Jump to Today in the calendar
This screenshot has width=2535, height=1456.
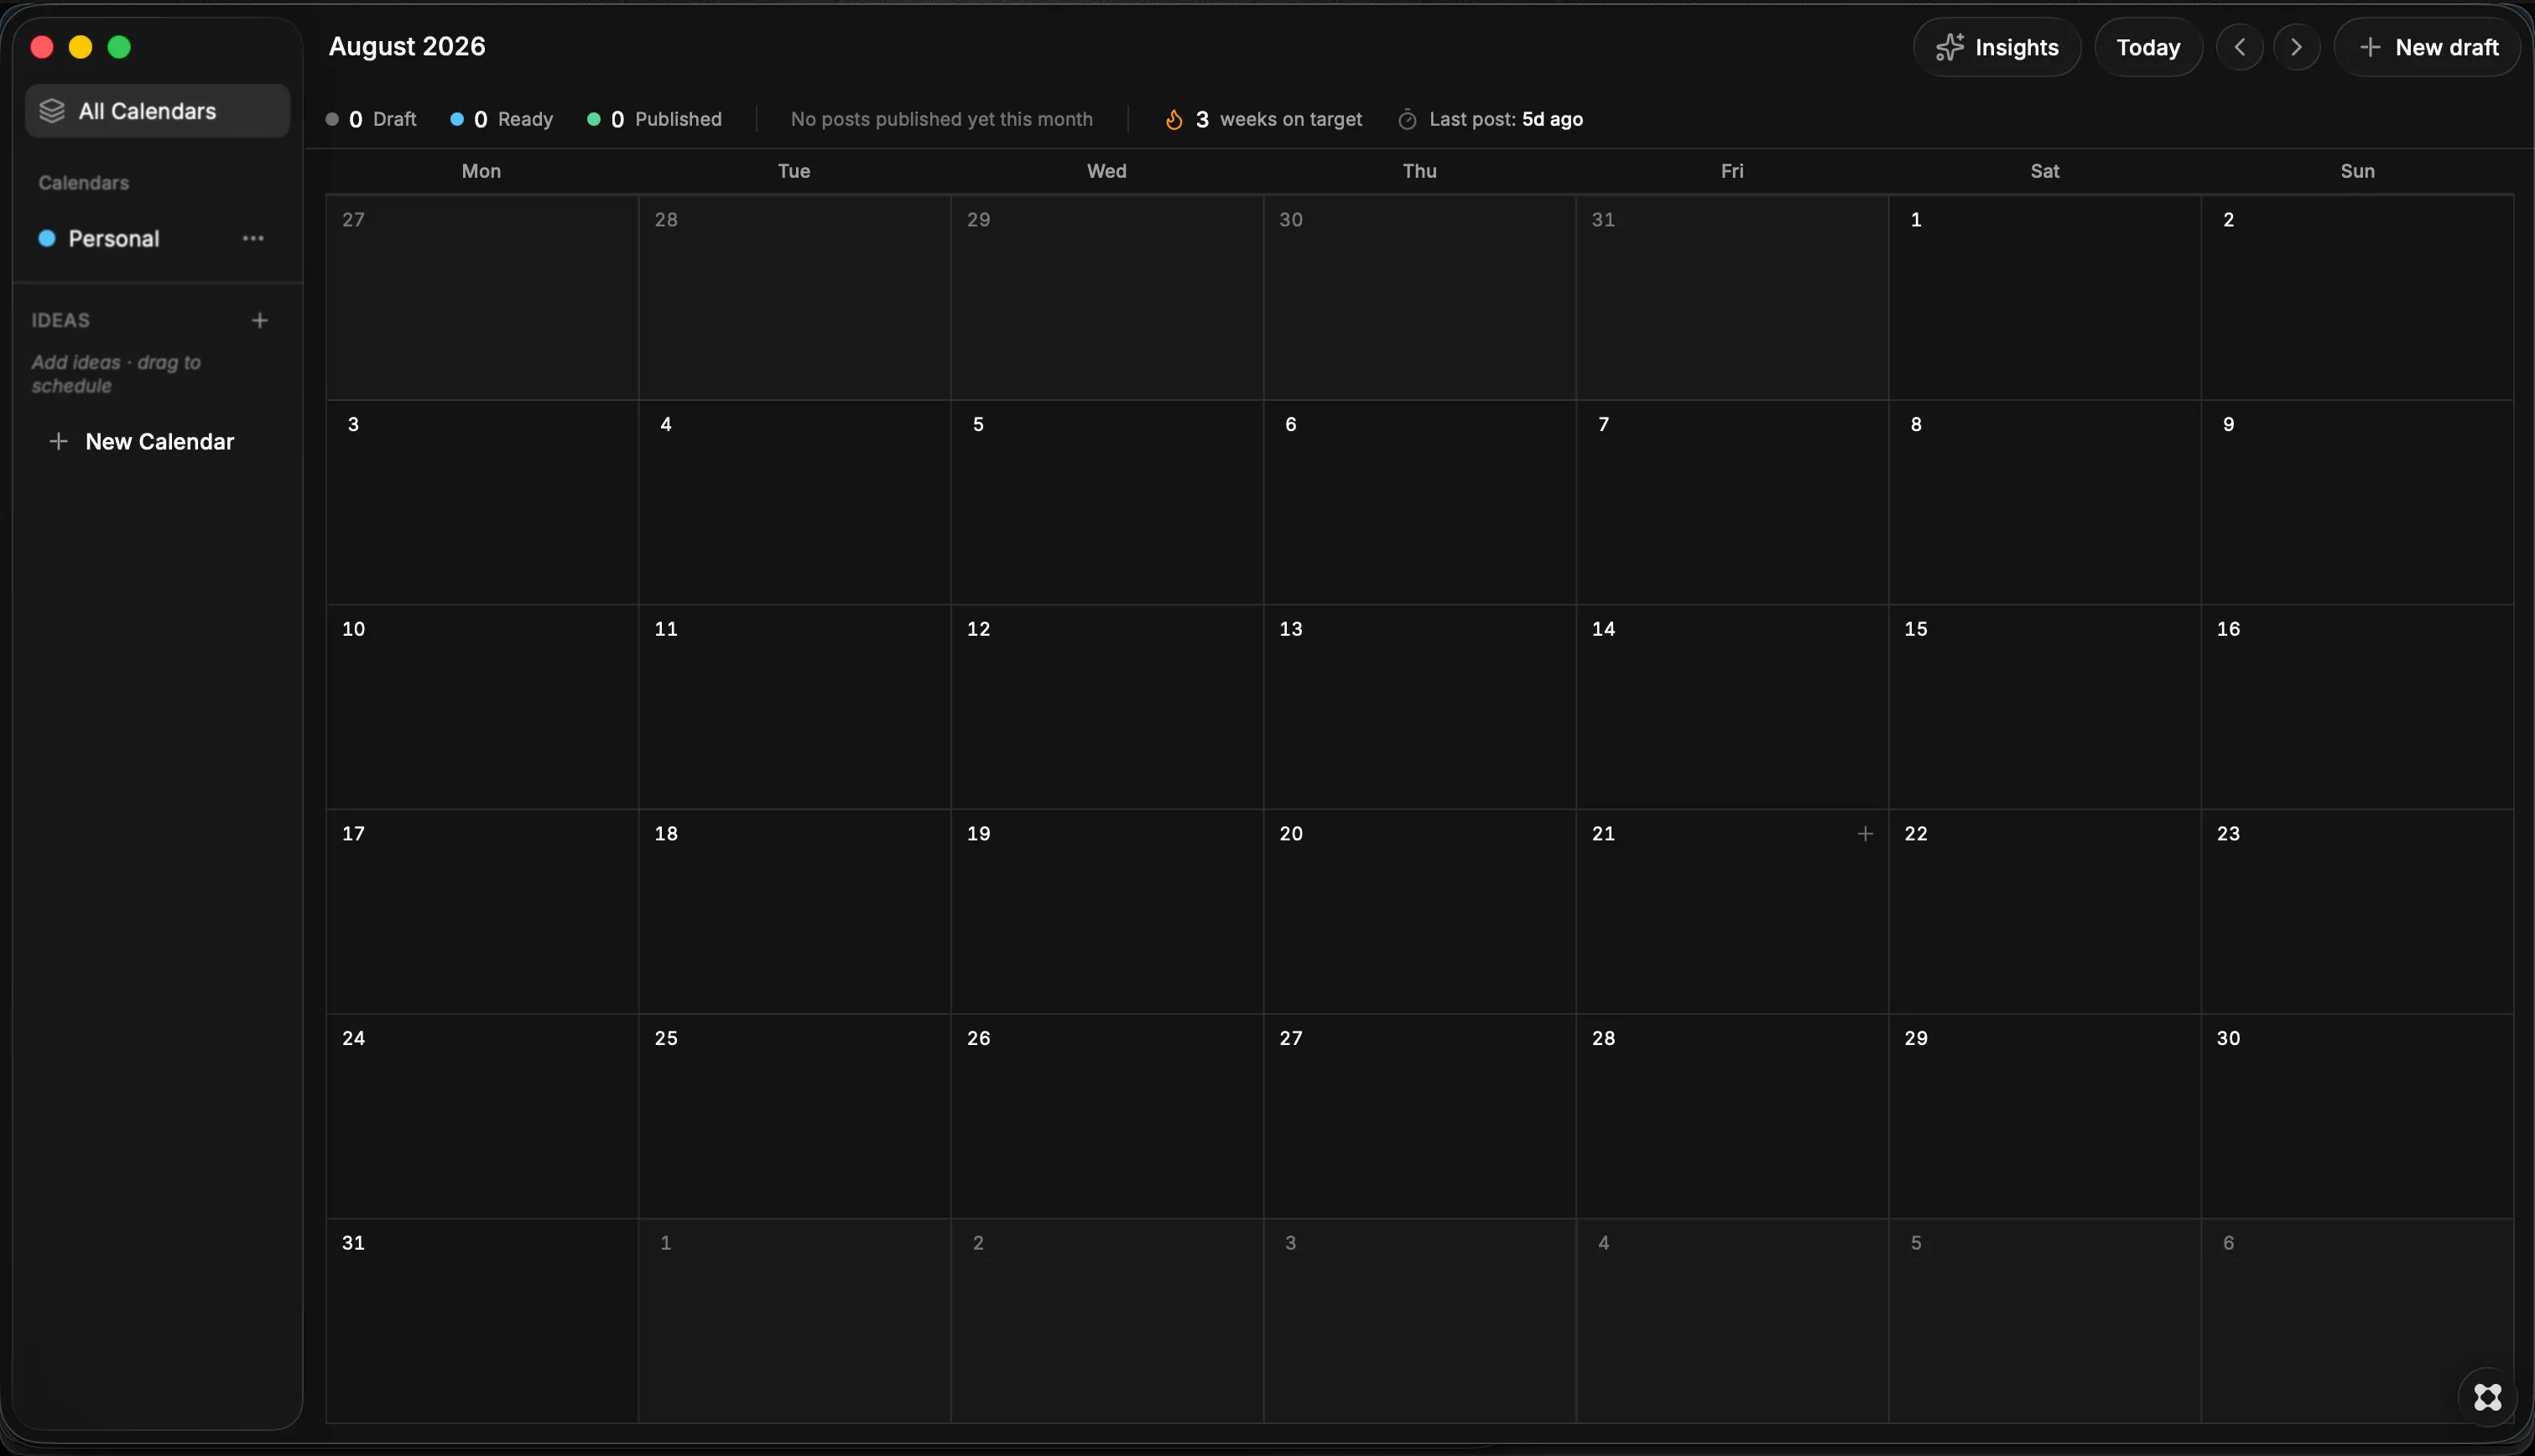coord(2148,47)
